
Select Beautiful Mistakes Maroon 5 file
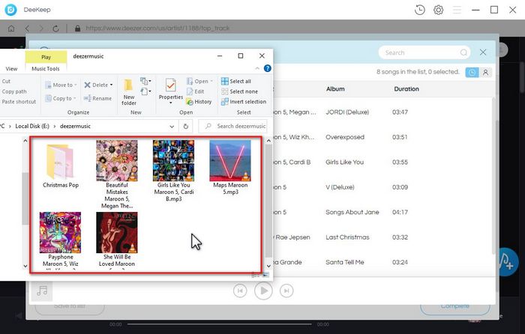click(x=117, y=174)
